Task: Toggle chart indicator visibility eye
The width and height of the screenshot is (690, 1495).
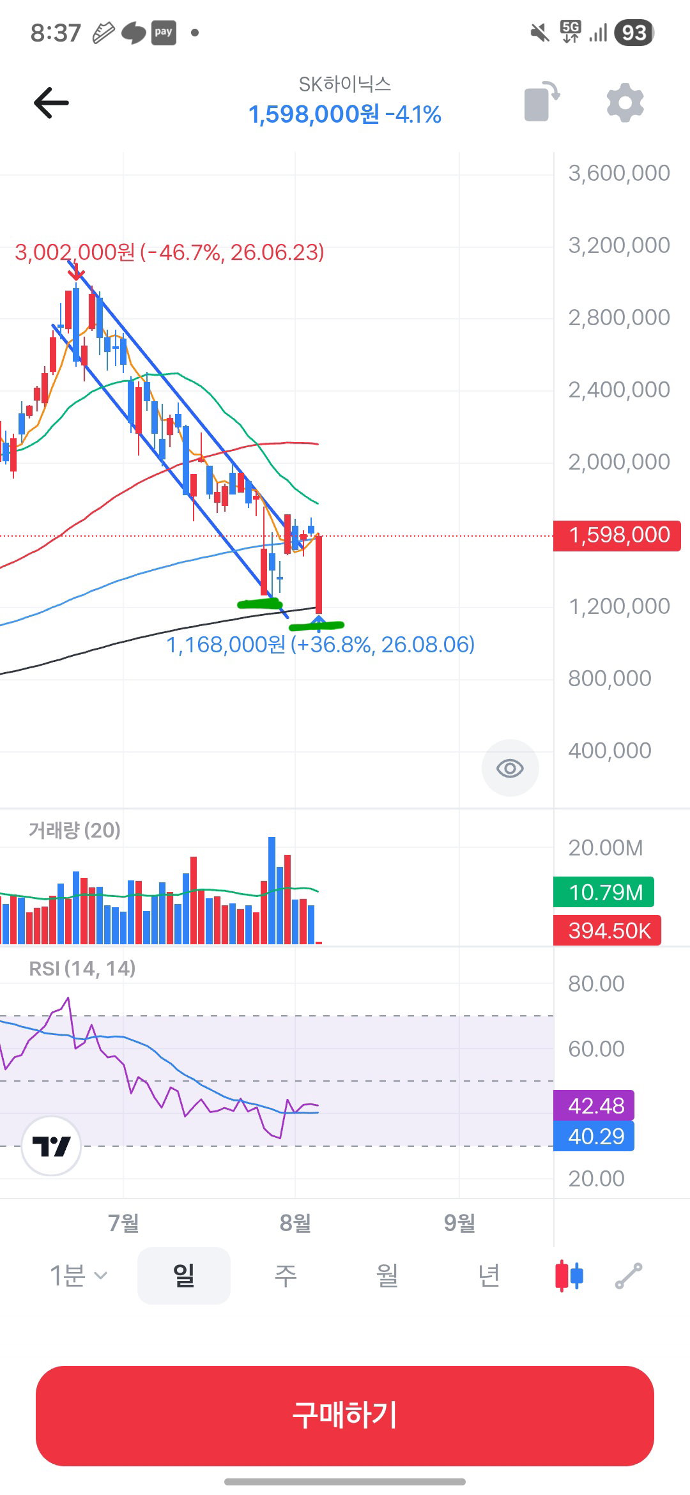Action: tap(510, 768)
